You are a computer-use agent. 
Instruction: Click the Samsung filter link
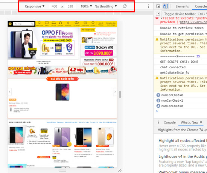point(60,122)
